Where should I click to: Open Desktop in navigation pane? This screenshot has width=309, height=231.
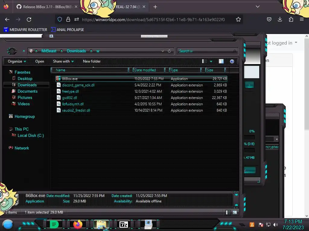(25, 79)
